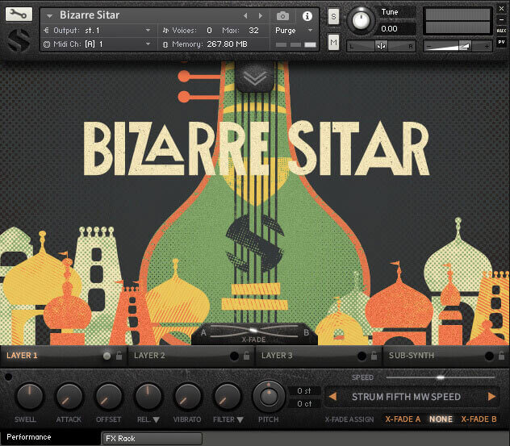Click the lock icon on Layer 1
The width and height of the screenshot is (510, 446).
tap(119, 356)
